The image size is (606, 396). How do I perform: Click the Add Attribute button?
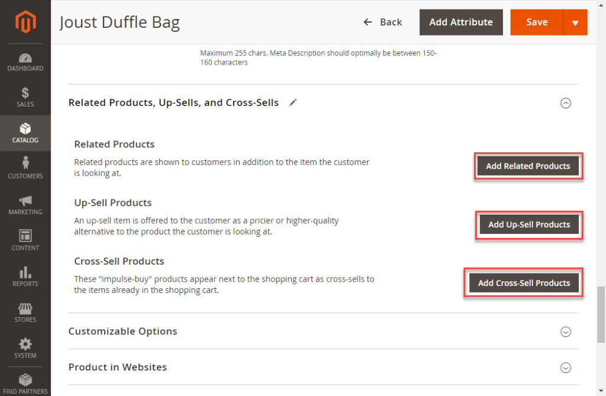(461, 22)
